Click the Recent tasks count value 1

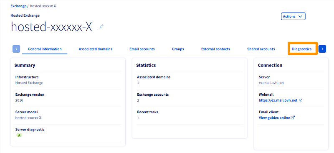coord(138,118)
